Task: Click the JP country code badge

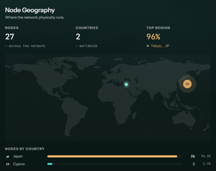Action: (8, 157)
